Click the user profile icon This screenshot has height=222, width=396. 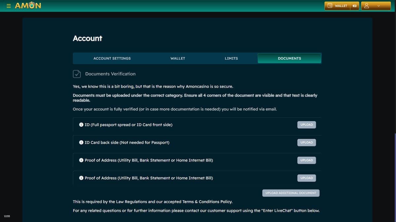point(366,6)
